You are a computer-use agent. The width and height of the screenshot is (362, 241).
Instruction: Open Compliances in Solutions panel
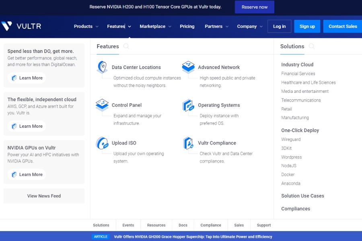coord(296,209)
